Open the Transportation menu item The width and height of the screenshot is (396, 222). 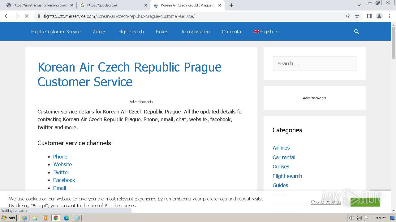195,32
